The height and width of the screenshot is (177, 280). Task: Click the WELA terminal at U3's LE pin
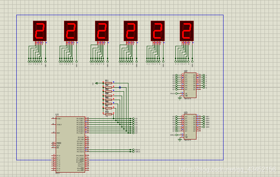coord(177,135)
